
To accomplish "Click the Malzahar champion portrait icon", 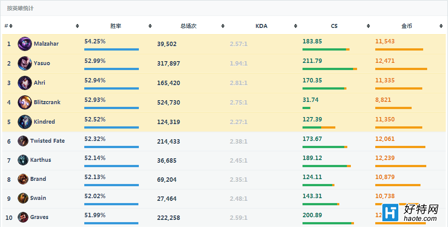I will [x=25, y=44].
